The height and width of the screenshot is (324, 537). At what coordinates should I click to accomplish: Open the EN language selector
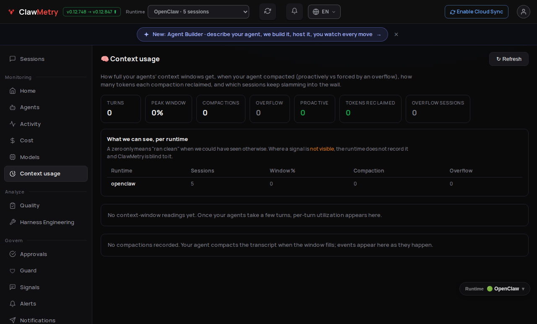(x=324, y=12)
